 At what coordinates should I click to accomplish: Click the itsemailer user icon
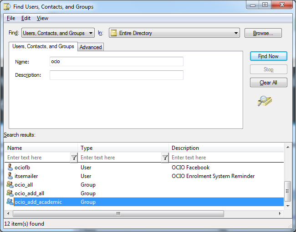[10, 176]
